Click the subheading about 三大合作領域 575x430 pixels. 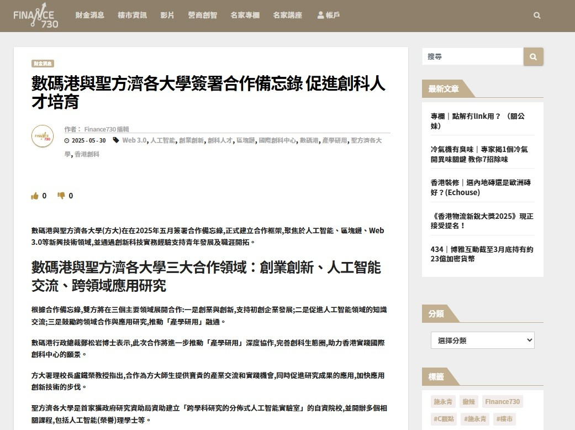206,276
